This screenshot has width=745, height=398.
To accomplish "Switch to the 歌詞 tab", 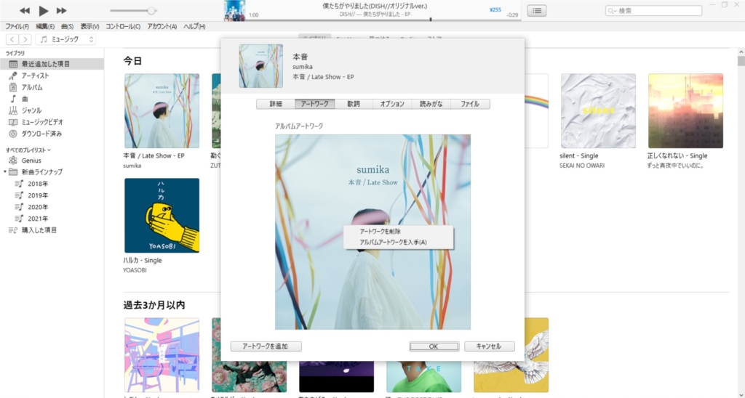I will coord(354,104).
